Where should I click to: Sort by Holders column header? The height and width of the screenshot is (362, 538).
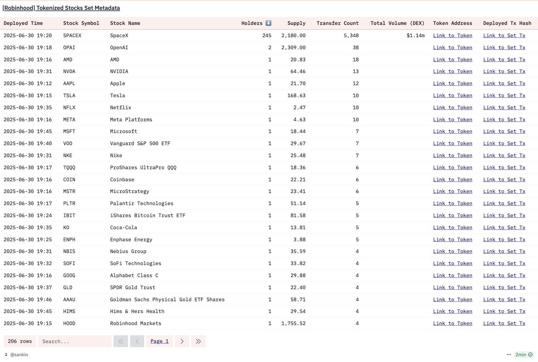pyautogui.click(x=256, y=23)
